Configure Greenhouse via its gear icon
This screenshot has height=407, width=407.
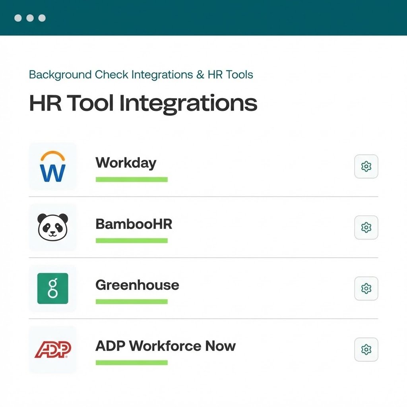click(x=366, y=289)
